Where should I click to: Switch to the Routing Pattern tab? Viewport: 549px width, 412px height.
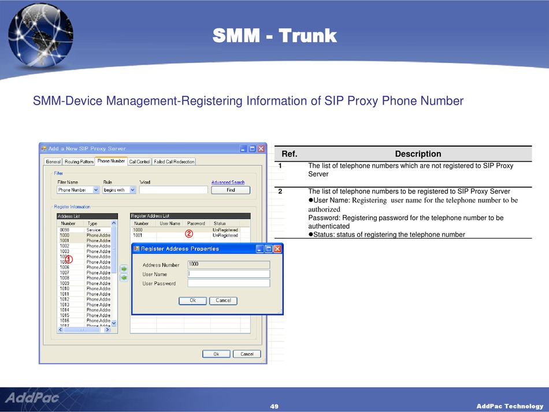click(x=79, y=162)
